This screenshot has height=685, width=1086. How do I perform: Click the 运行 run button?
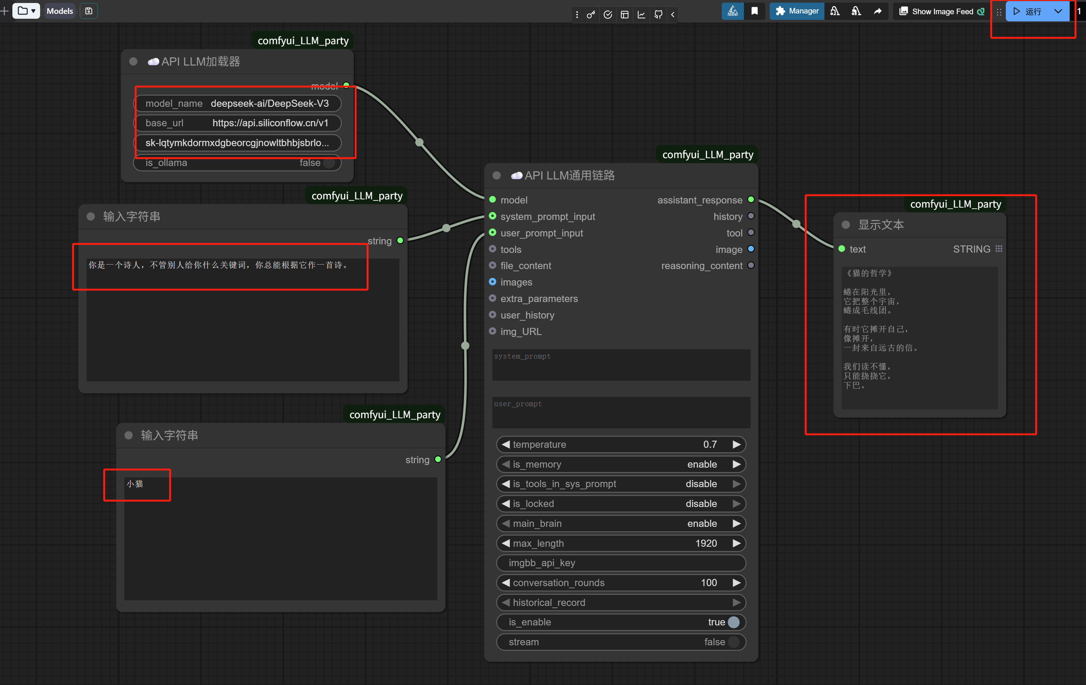click(x=1028, y=11)
